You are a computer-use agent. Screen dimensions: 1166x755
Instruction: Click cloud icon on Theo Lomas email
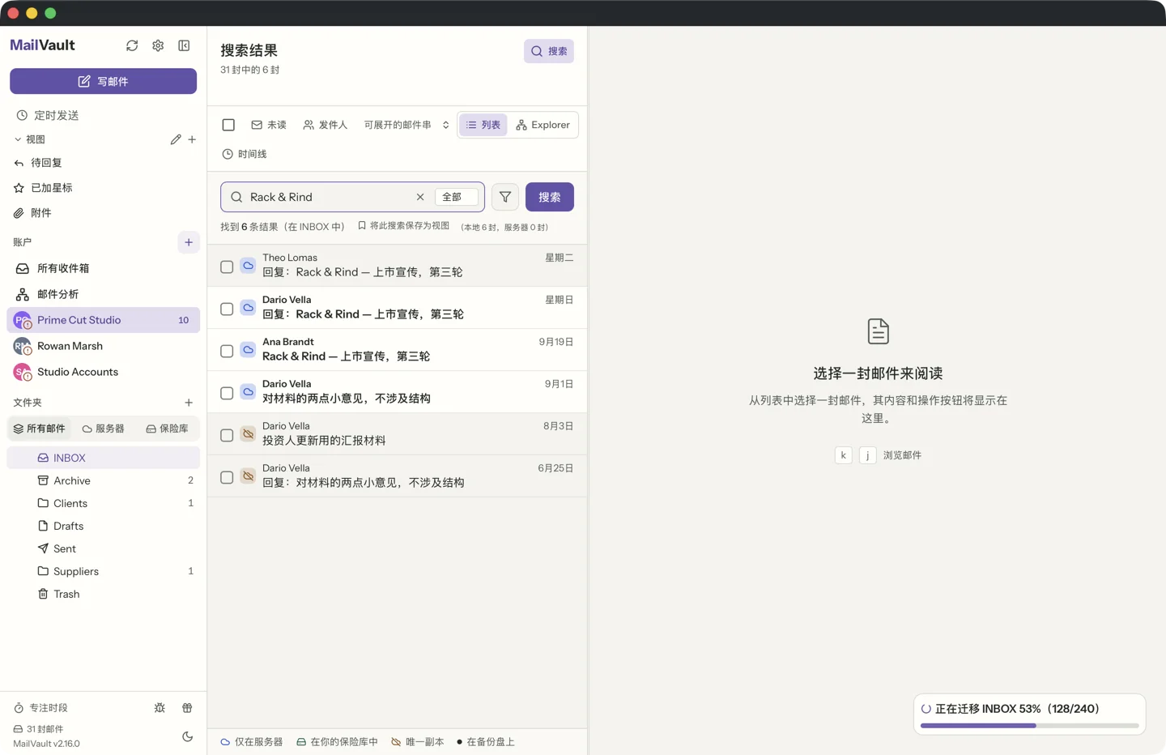point(249,266)
